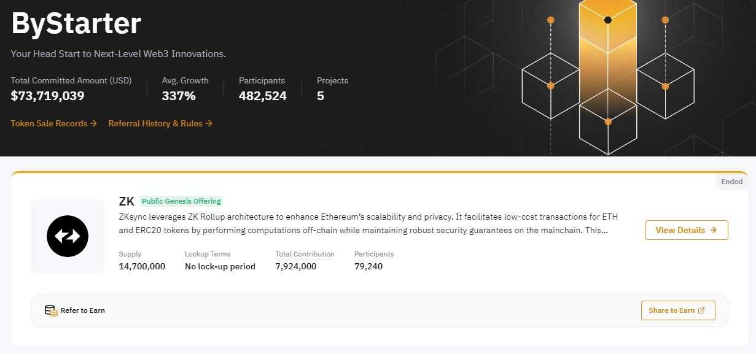Click the Ended status badge

731,182
